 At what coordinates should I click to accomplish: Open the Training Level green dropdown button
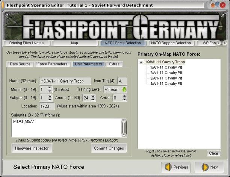click(124, 89)
